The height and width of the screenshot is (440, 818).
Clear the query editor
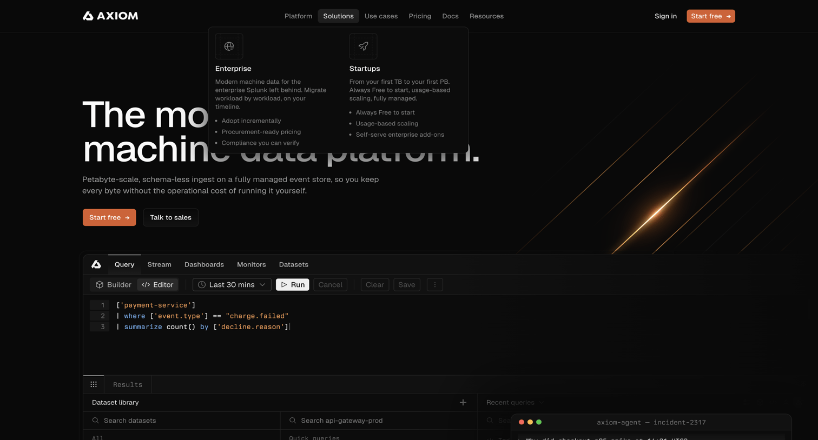coord(374,285)
